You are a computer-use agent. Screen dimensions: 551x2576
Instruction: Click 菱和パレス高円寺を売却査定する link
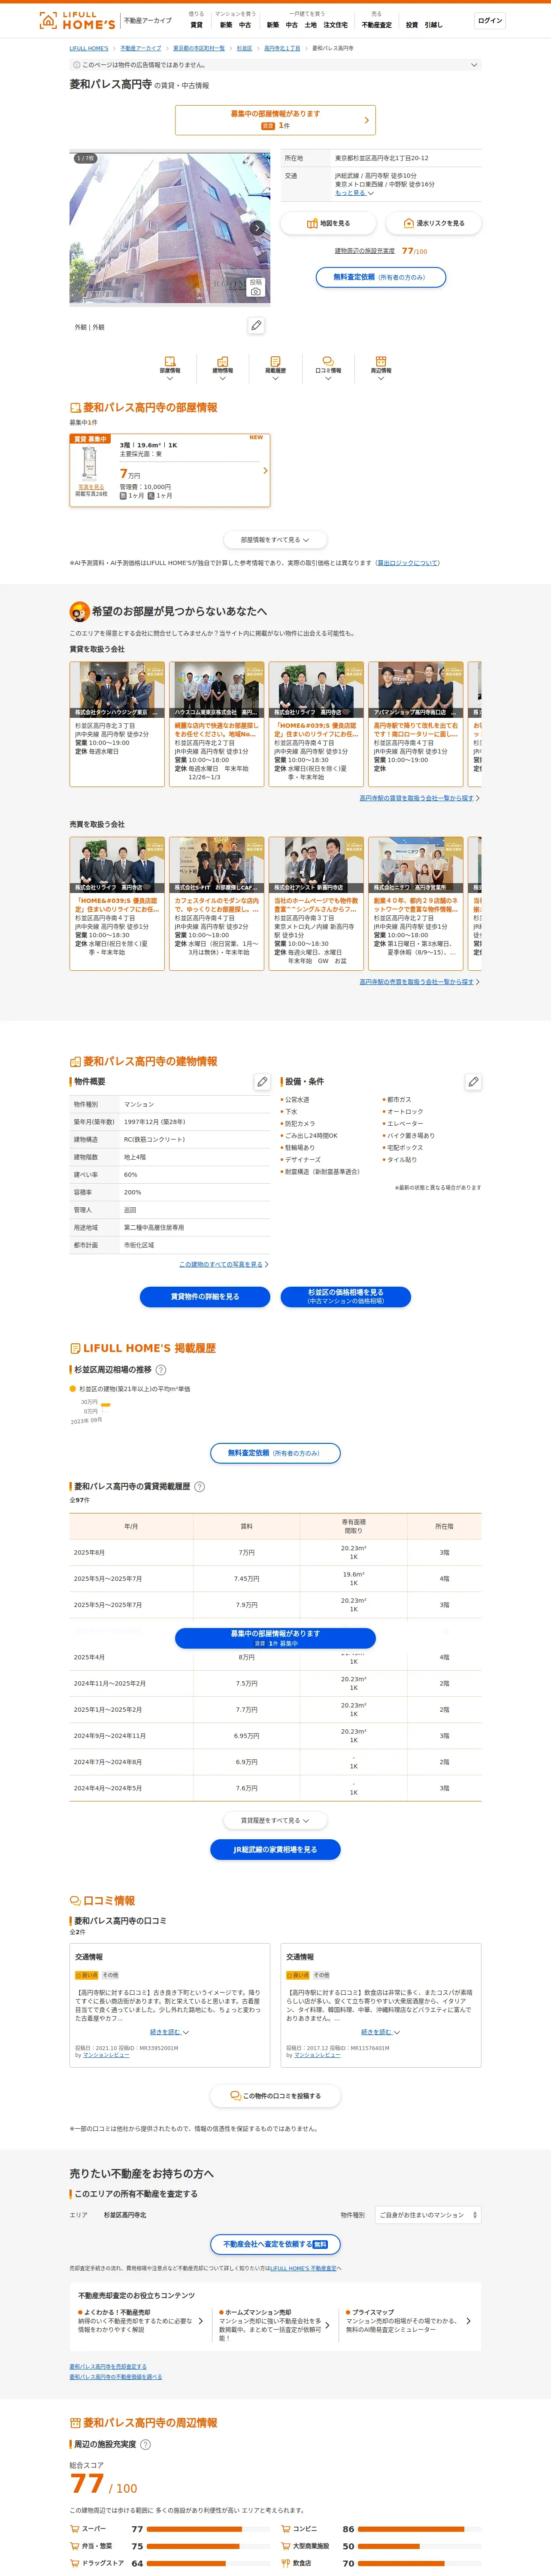point(108,2367)
